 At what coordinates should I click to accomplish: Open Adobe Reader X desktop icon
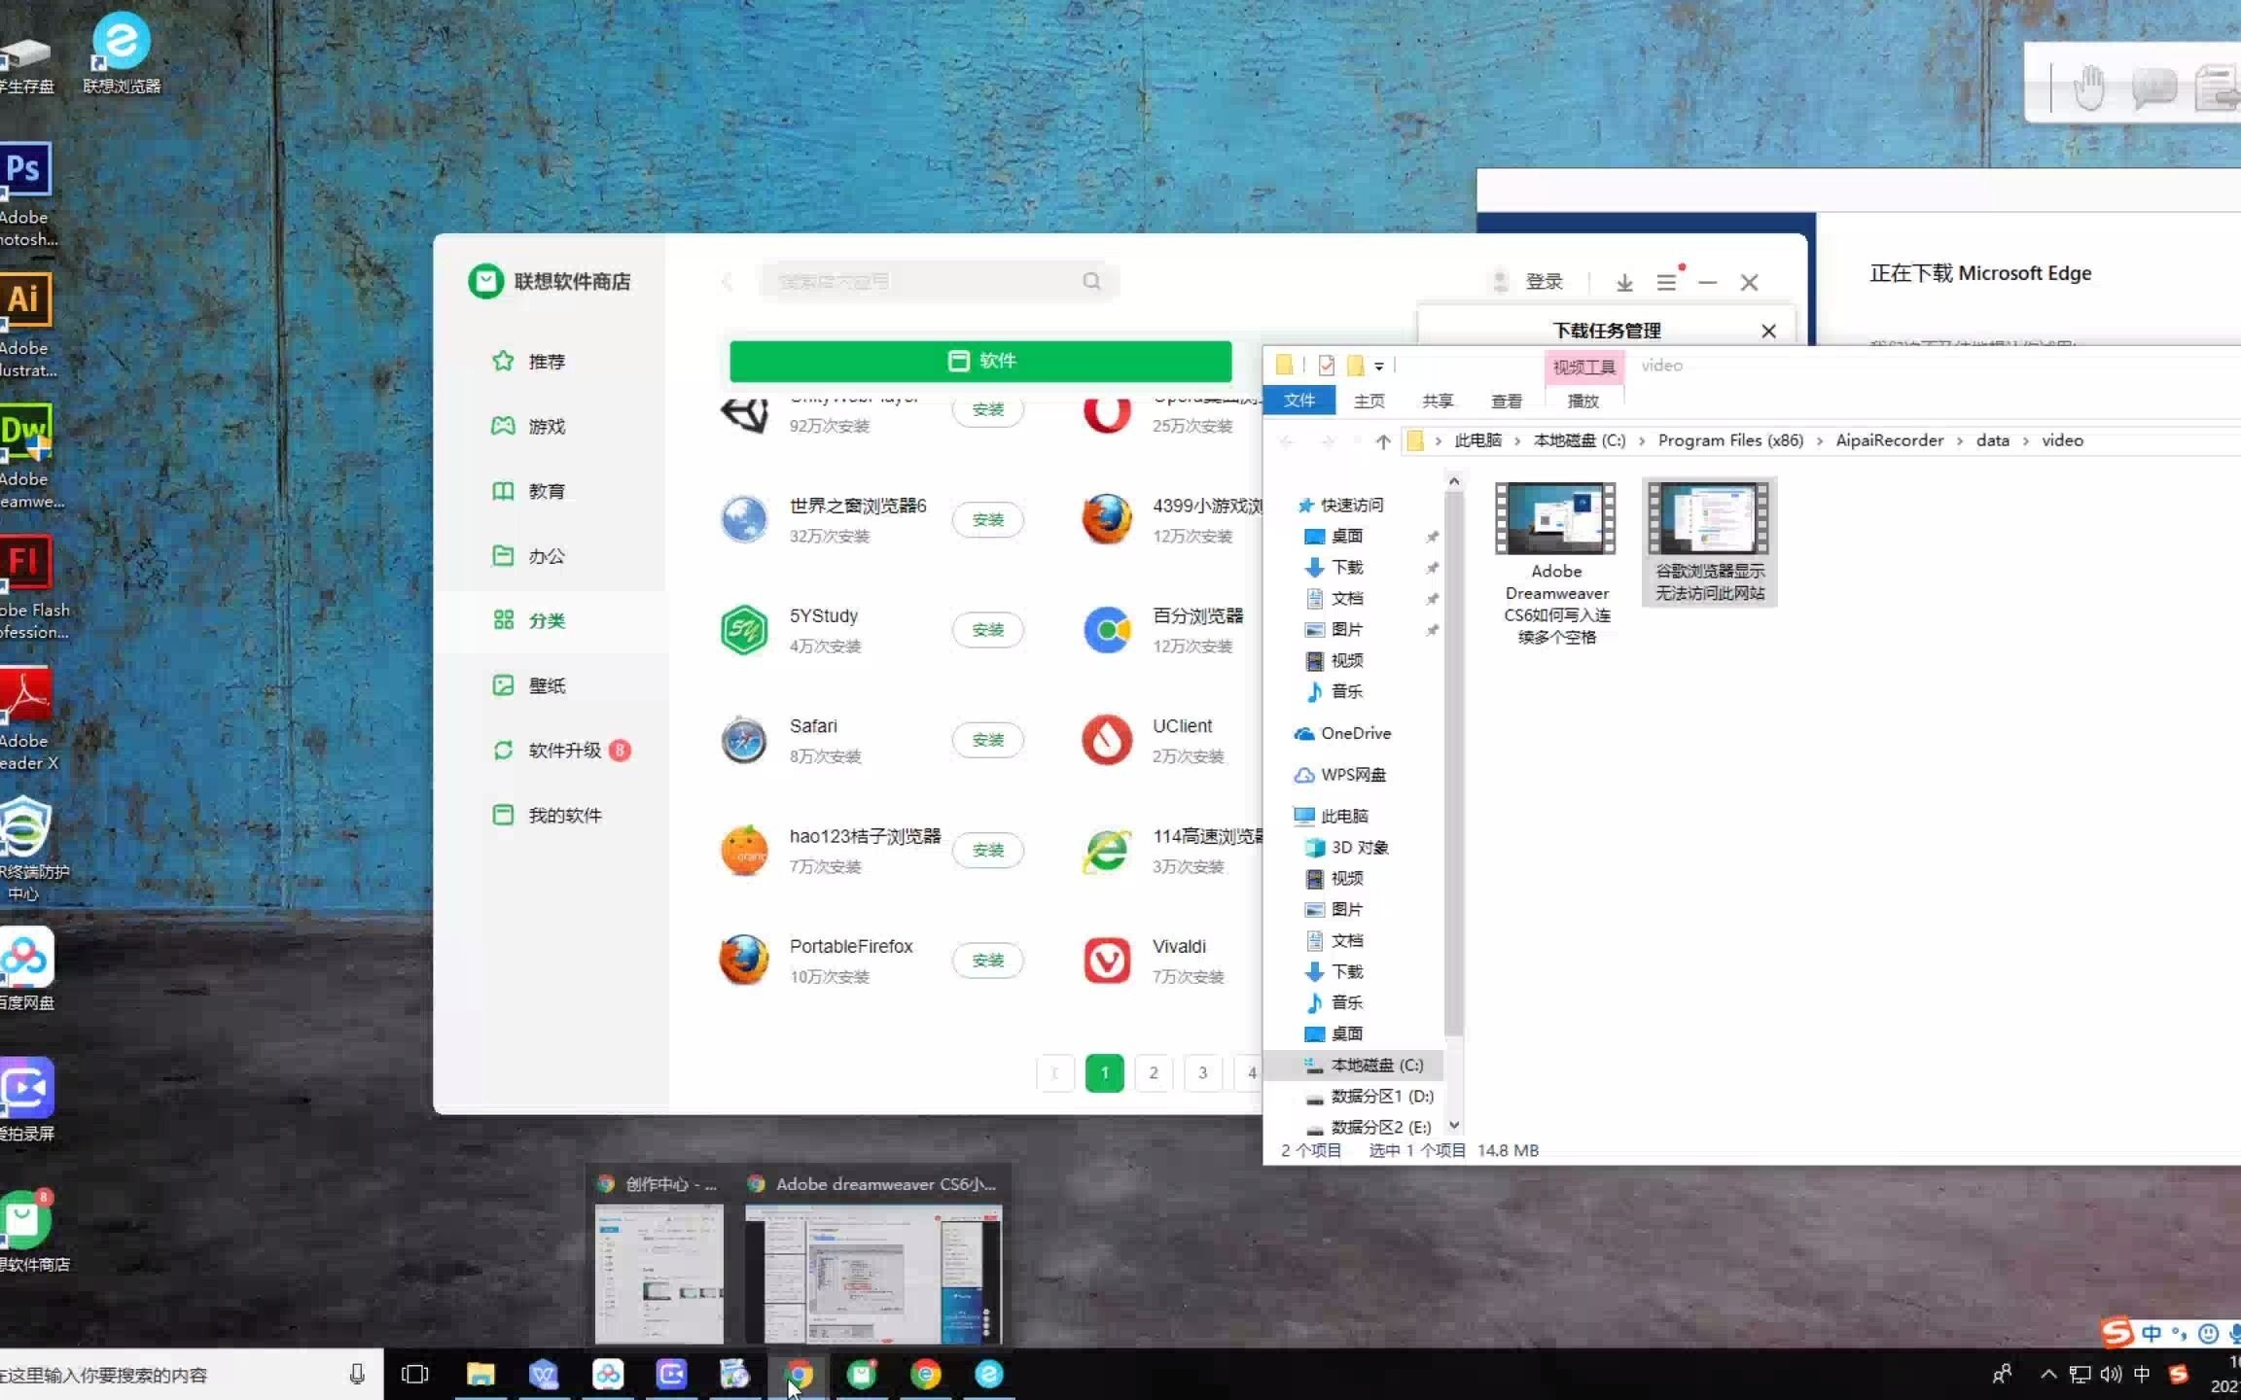27,718
